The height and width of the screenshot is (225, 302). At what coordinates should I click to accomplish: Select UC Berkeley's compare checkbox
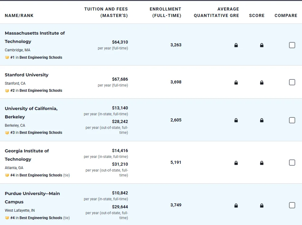click(292, 120)
